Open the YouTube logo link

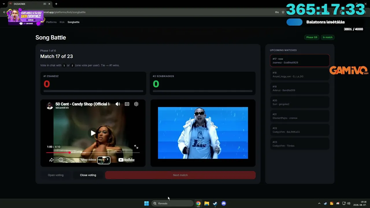pos(126,160)
